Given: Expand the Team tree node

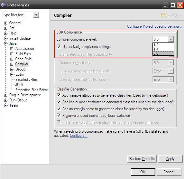Looking at the screenshot, I should (x=5, y=105).
